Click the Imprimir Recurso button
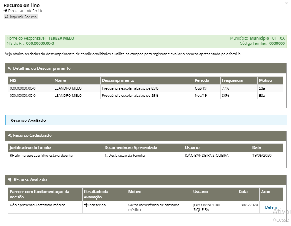Viewport: 291px width, 226px height. point(21,17)
